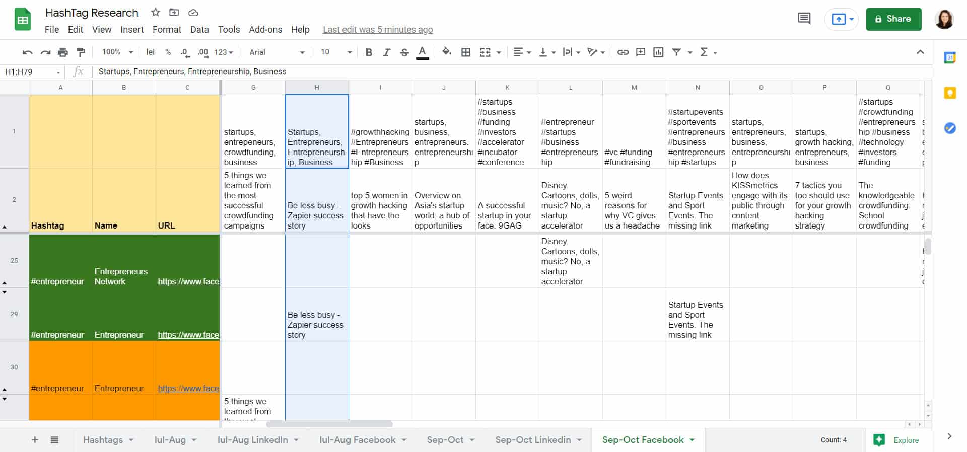The height and width of the screenshot is (452, 967).
Task: Open the Google account avatar
Action: [x=944, y=19]
